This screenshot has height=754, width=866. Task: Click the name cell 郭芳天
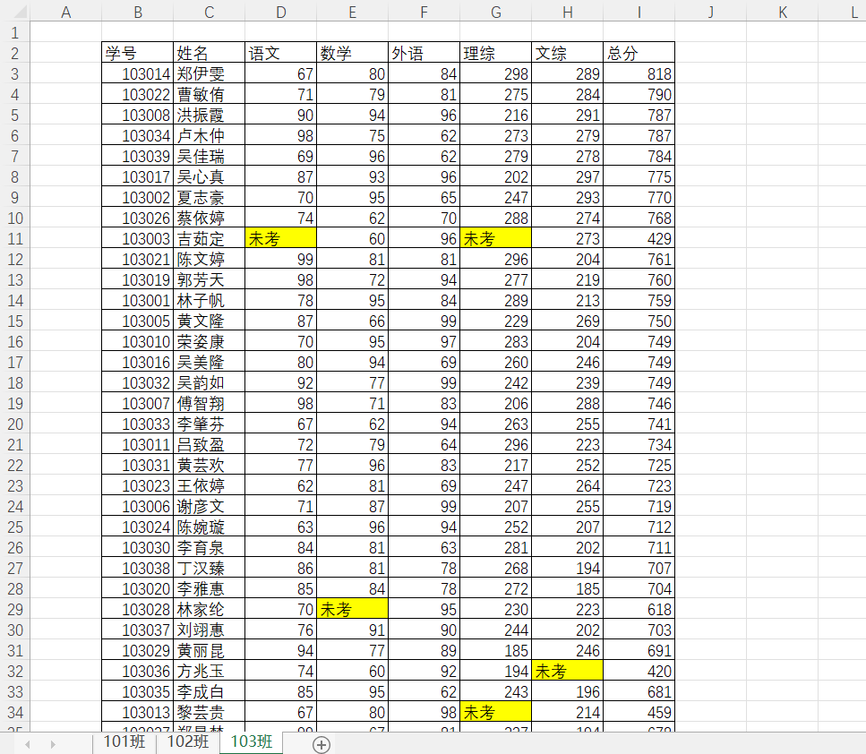[210, 279]
